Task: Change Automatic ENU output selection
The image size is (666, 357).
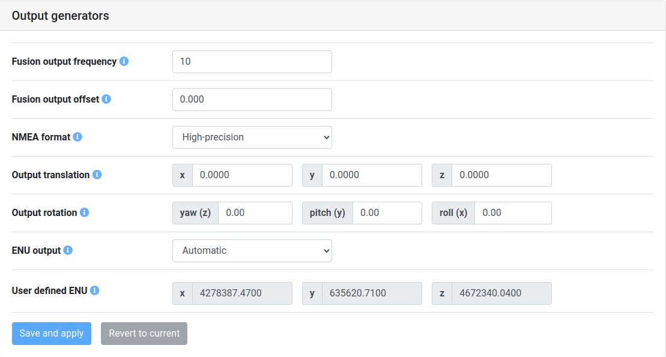Action: (252, 250)
